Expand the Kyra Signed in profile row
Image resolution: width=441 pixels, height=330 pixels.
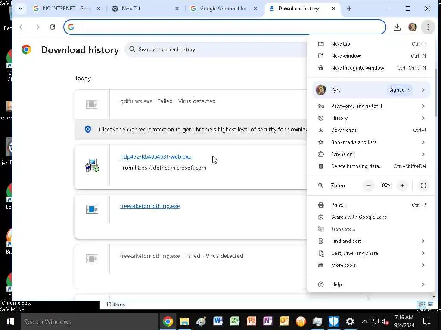[x=371, y=90]
